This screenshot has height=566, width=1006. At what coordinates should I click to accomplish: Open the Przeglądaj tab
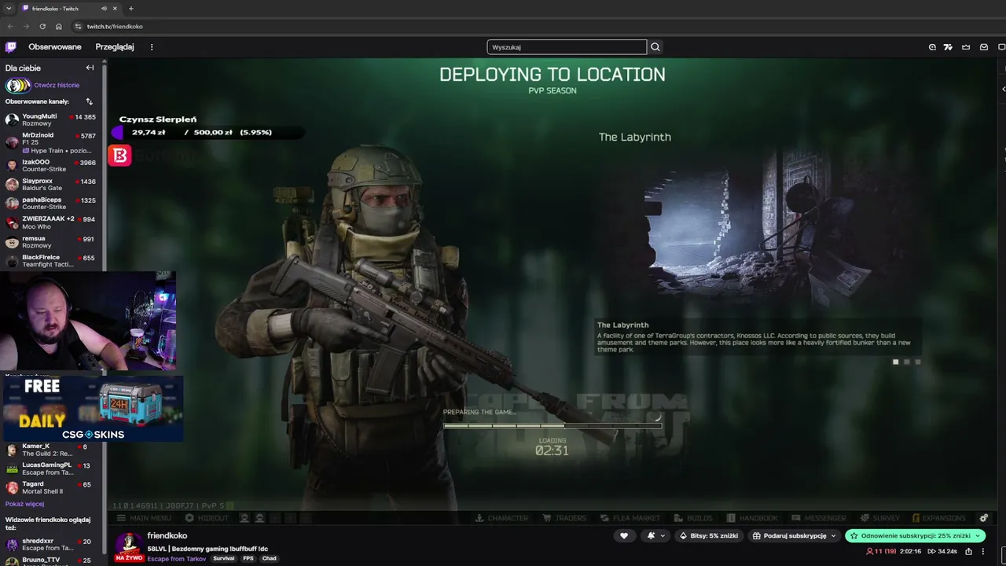pos(115,47)
